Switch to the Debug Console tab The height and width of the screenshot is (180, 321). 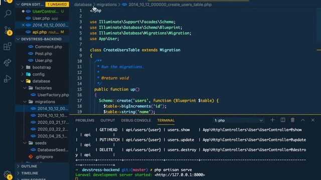point(136,120)
